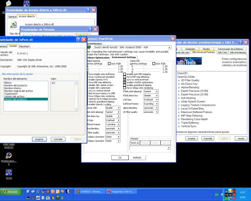Click the EVEREST Ultimate taskbar button
This screenshot has width=251, height=201.
pos(90,192)
